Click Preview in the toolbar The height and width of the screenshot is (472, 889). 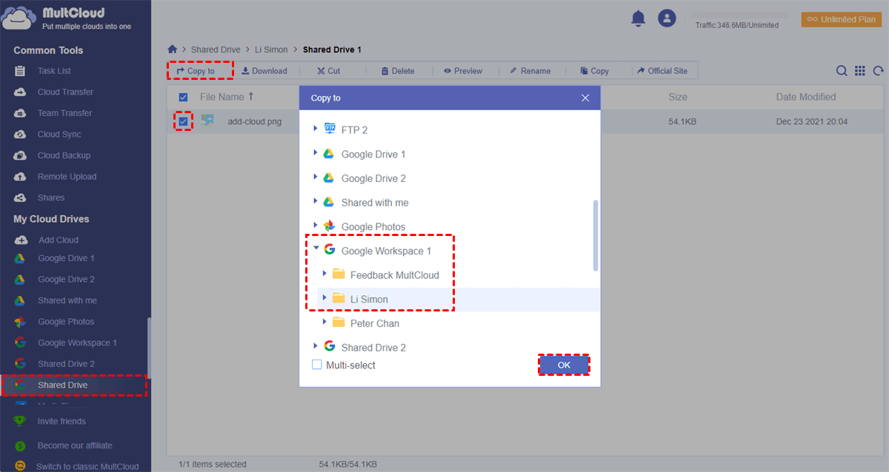click(x=463, y=71)
